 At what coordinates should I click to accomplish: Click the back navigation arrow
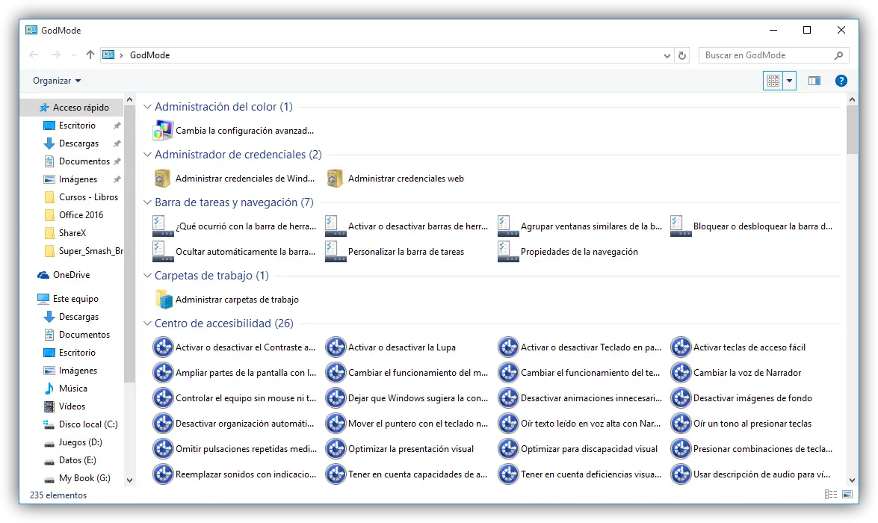click(x=34, y=55)
